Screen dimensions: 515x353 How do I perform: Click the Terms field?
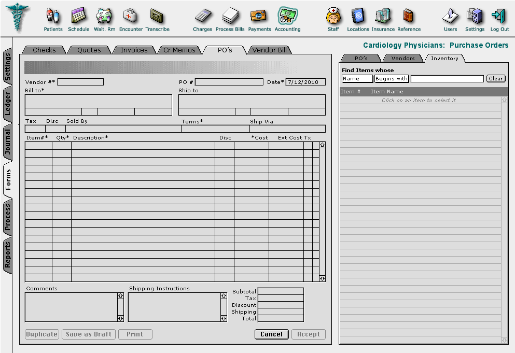pos(215,129)
